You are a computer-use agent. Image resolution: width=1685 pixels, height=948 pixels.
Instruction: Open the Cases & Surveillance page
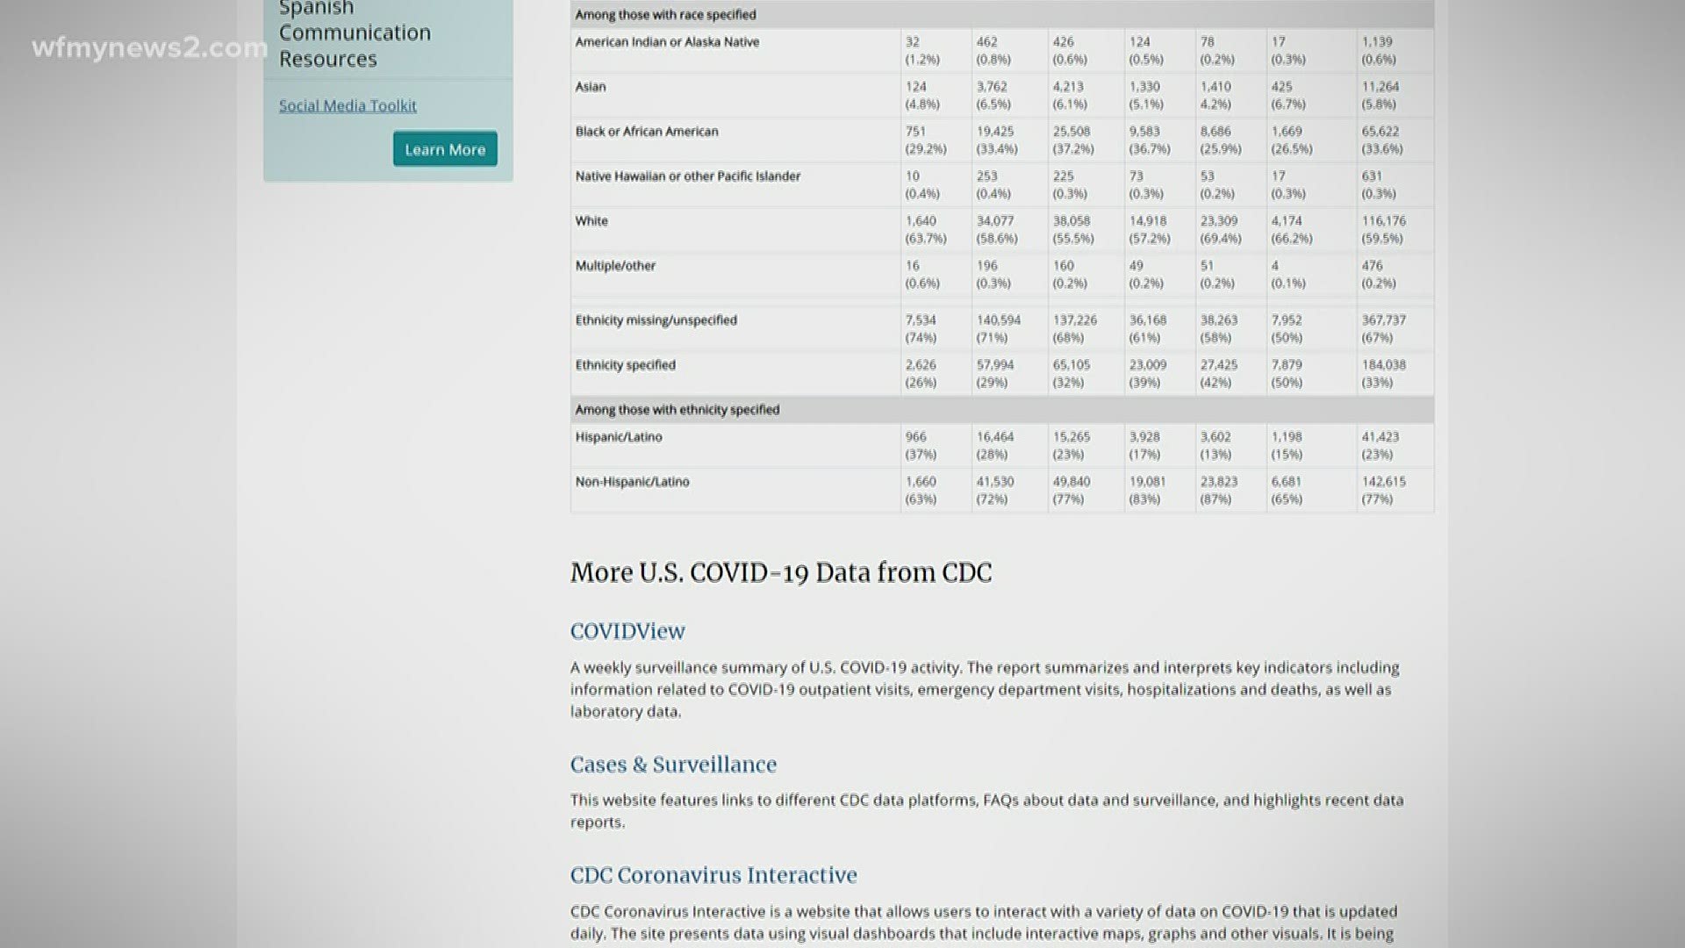[x=673, y=765]
